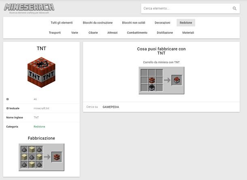Click the minecraft:tnt text ID value
This screenshot has height=180, width=247.
click(41, 108)
